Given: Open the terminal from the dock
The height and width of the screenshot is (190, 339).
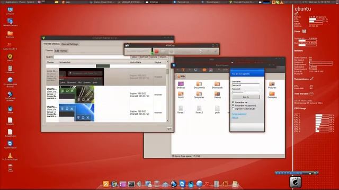Looking at the screenshot, I should click(x=131, y=184).
